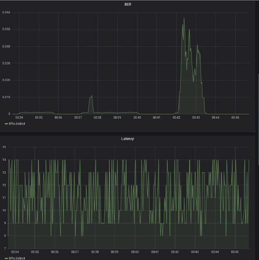The image size is (259, 260).
Task: Click 00:40 time label on Latency axis
Action: coord(135,252)
